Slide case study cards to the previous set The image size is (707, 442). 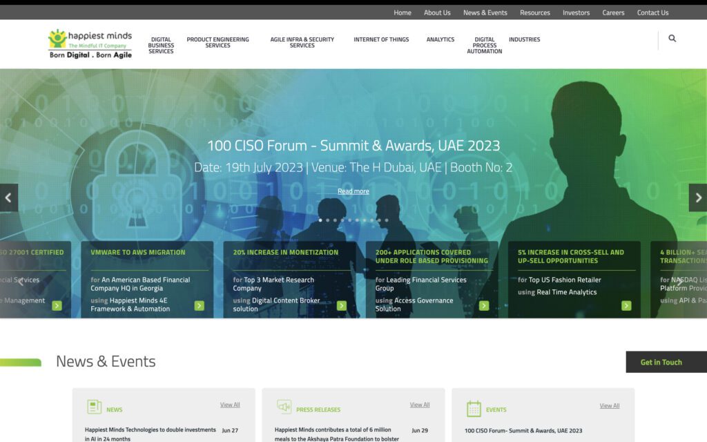pos(20,282)
